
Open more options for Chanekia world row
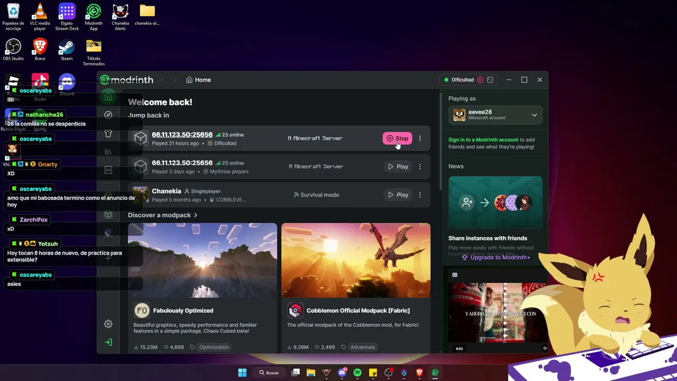point(420,195)
